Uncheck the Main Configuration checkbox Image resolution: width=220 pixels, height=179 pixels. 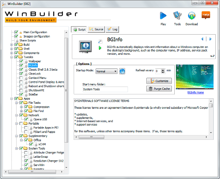click(x=16, y=32)
